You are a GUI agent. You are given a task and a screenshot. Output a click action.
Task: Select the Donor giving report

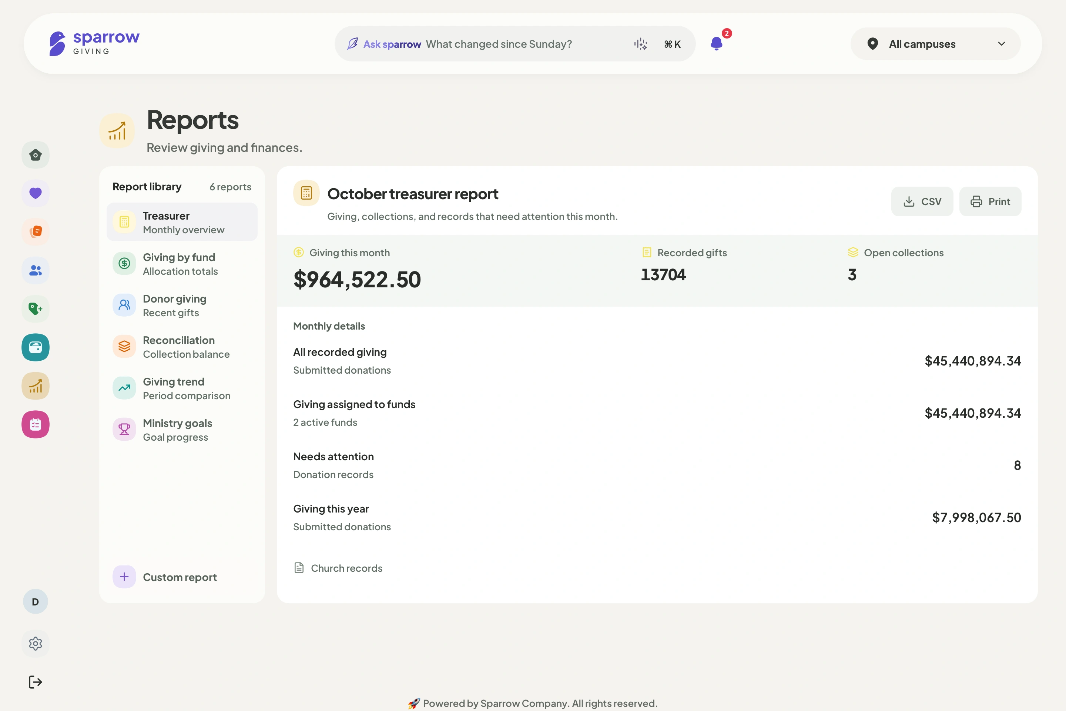pyautogui.click(x=182, y=305)
